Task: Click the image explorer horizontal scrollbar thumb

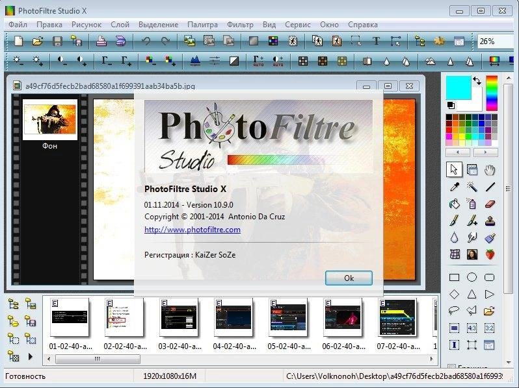Action: tap(98, 359)
